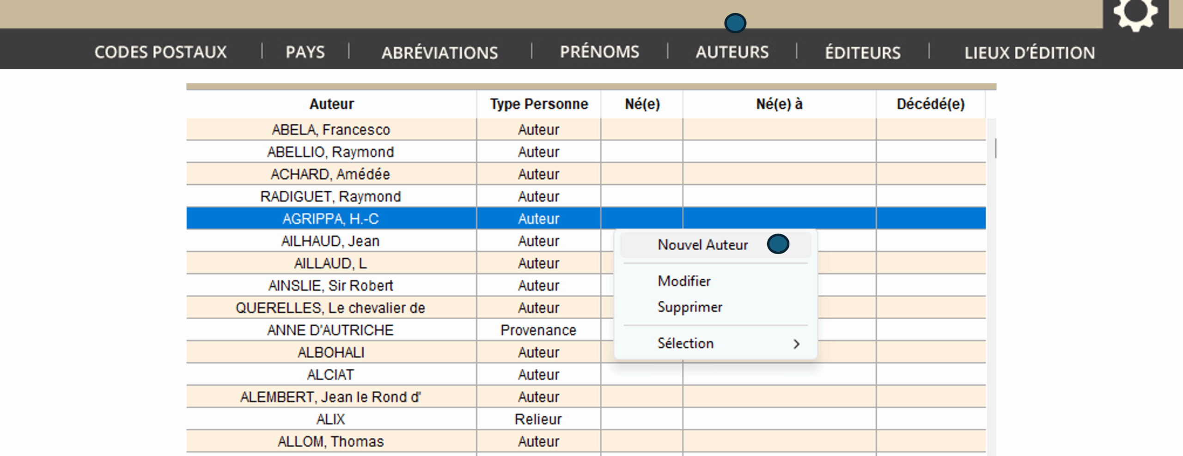Screen dimensions: 1183x456
Task: Select the RADIGUET, Raymond author row
Action: tap(331, 197)
